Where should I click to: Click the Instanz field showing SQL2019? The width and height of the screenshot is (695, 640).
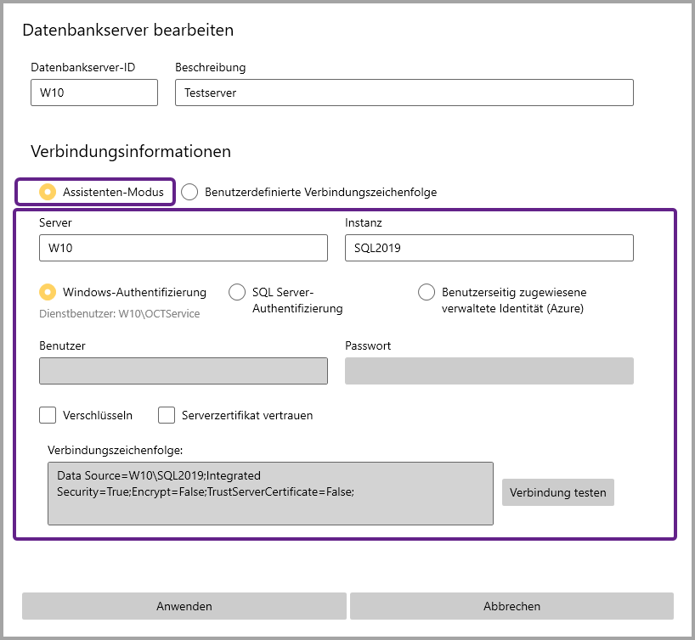point(489,248)
